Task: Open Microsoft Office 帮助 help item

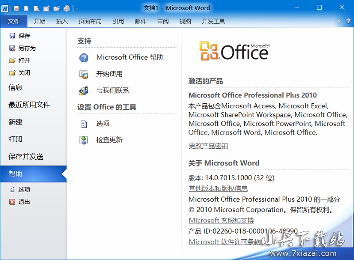Action: click(x=129, y=57)
